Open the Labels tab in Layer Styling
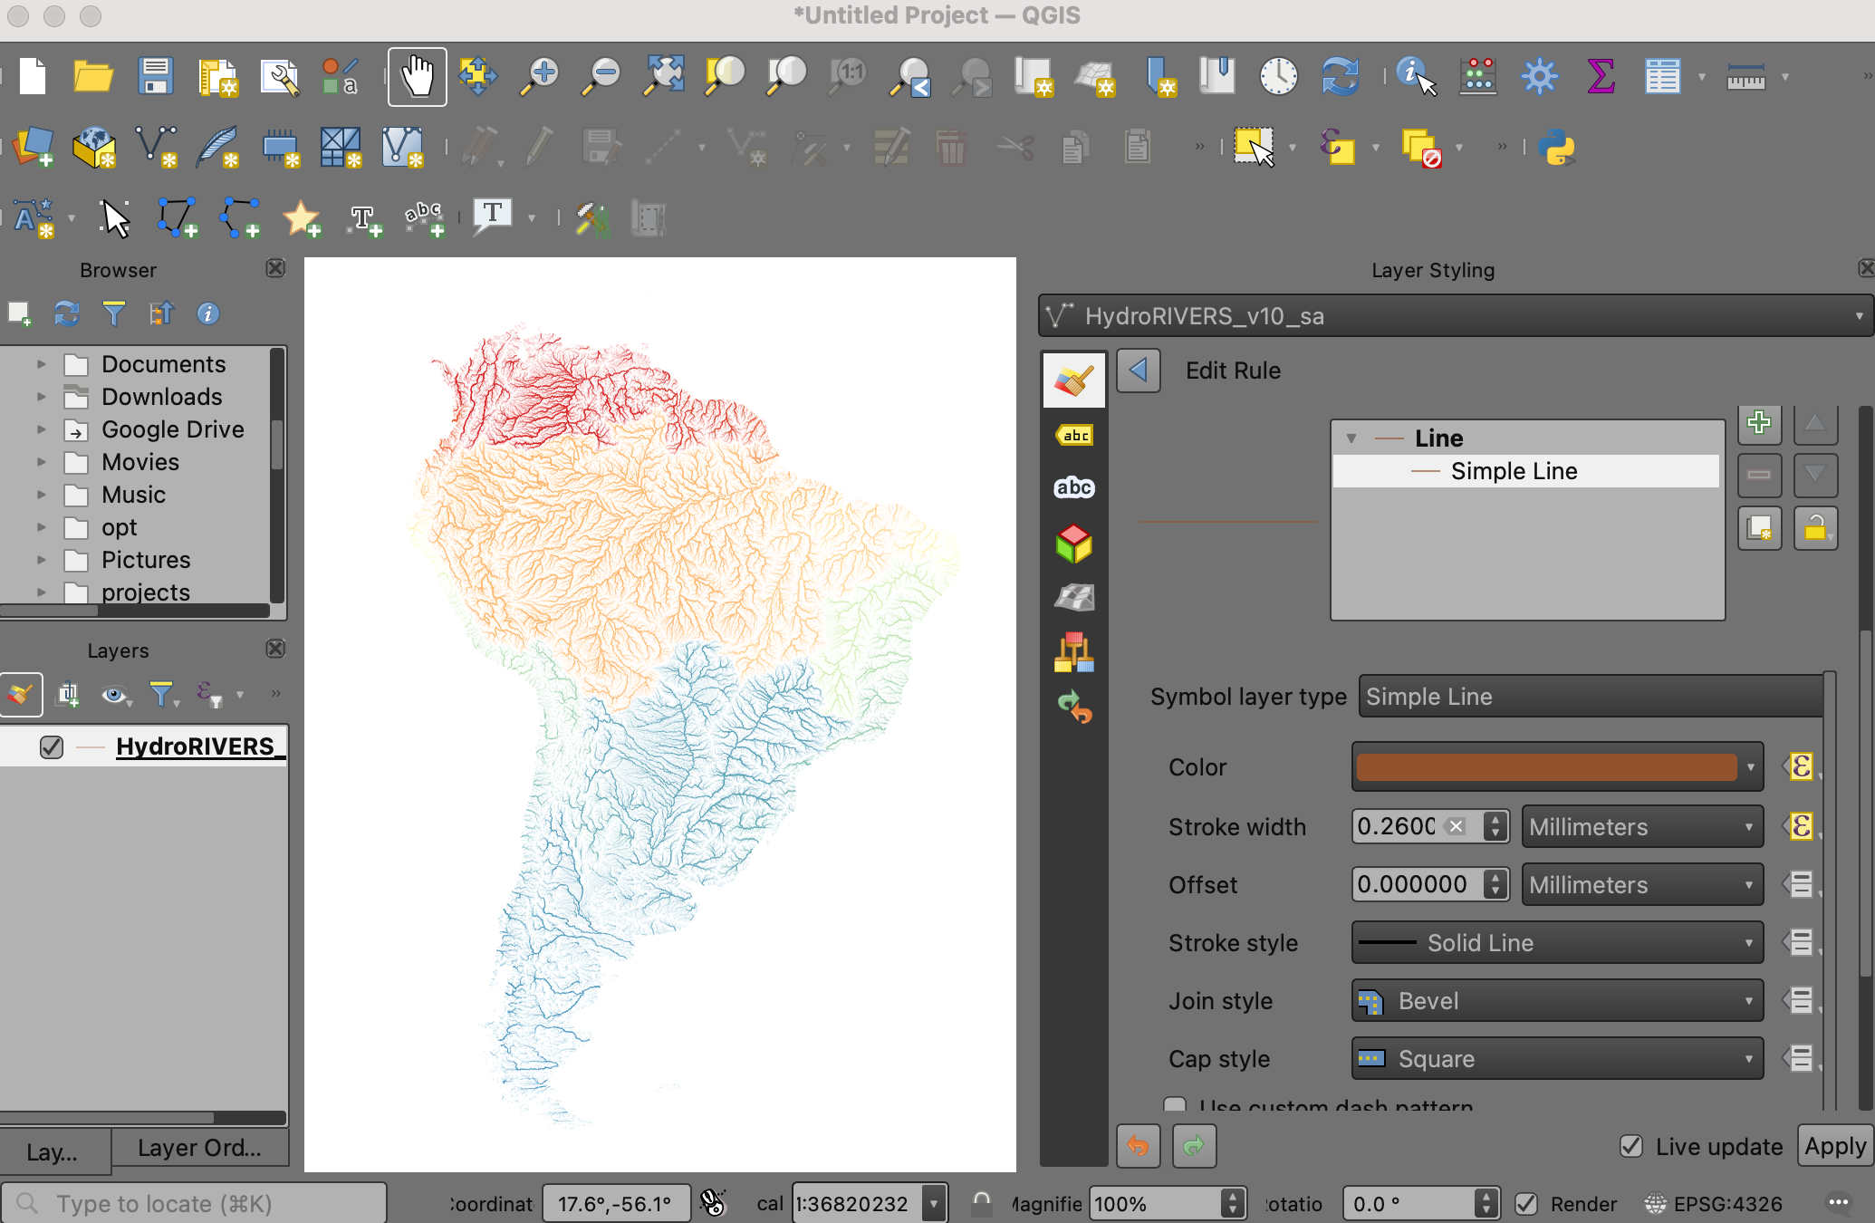The image size is (1875, 1223). (1074, 435)
